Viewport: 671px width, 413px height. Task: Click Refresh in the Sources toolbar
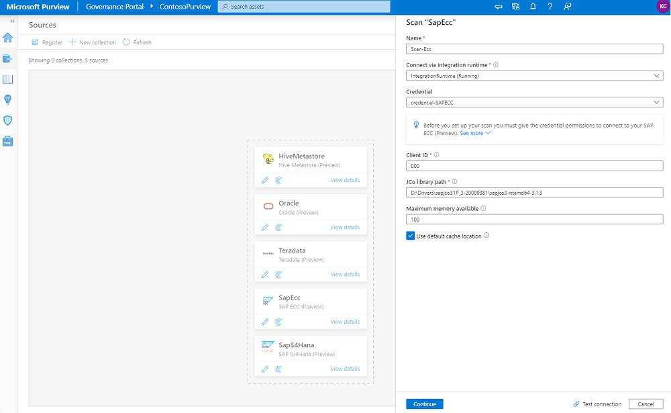[x=137, y=42]
